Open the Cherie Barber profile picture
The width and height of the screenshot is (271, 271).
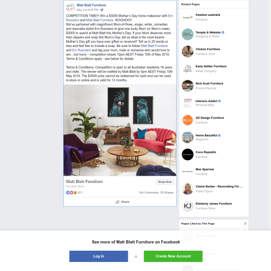[x=187, y=189]
